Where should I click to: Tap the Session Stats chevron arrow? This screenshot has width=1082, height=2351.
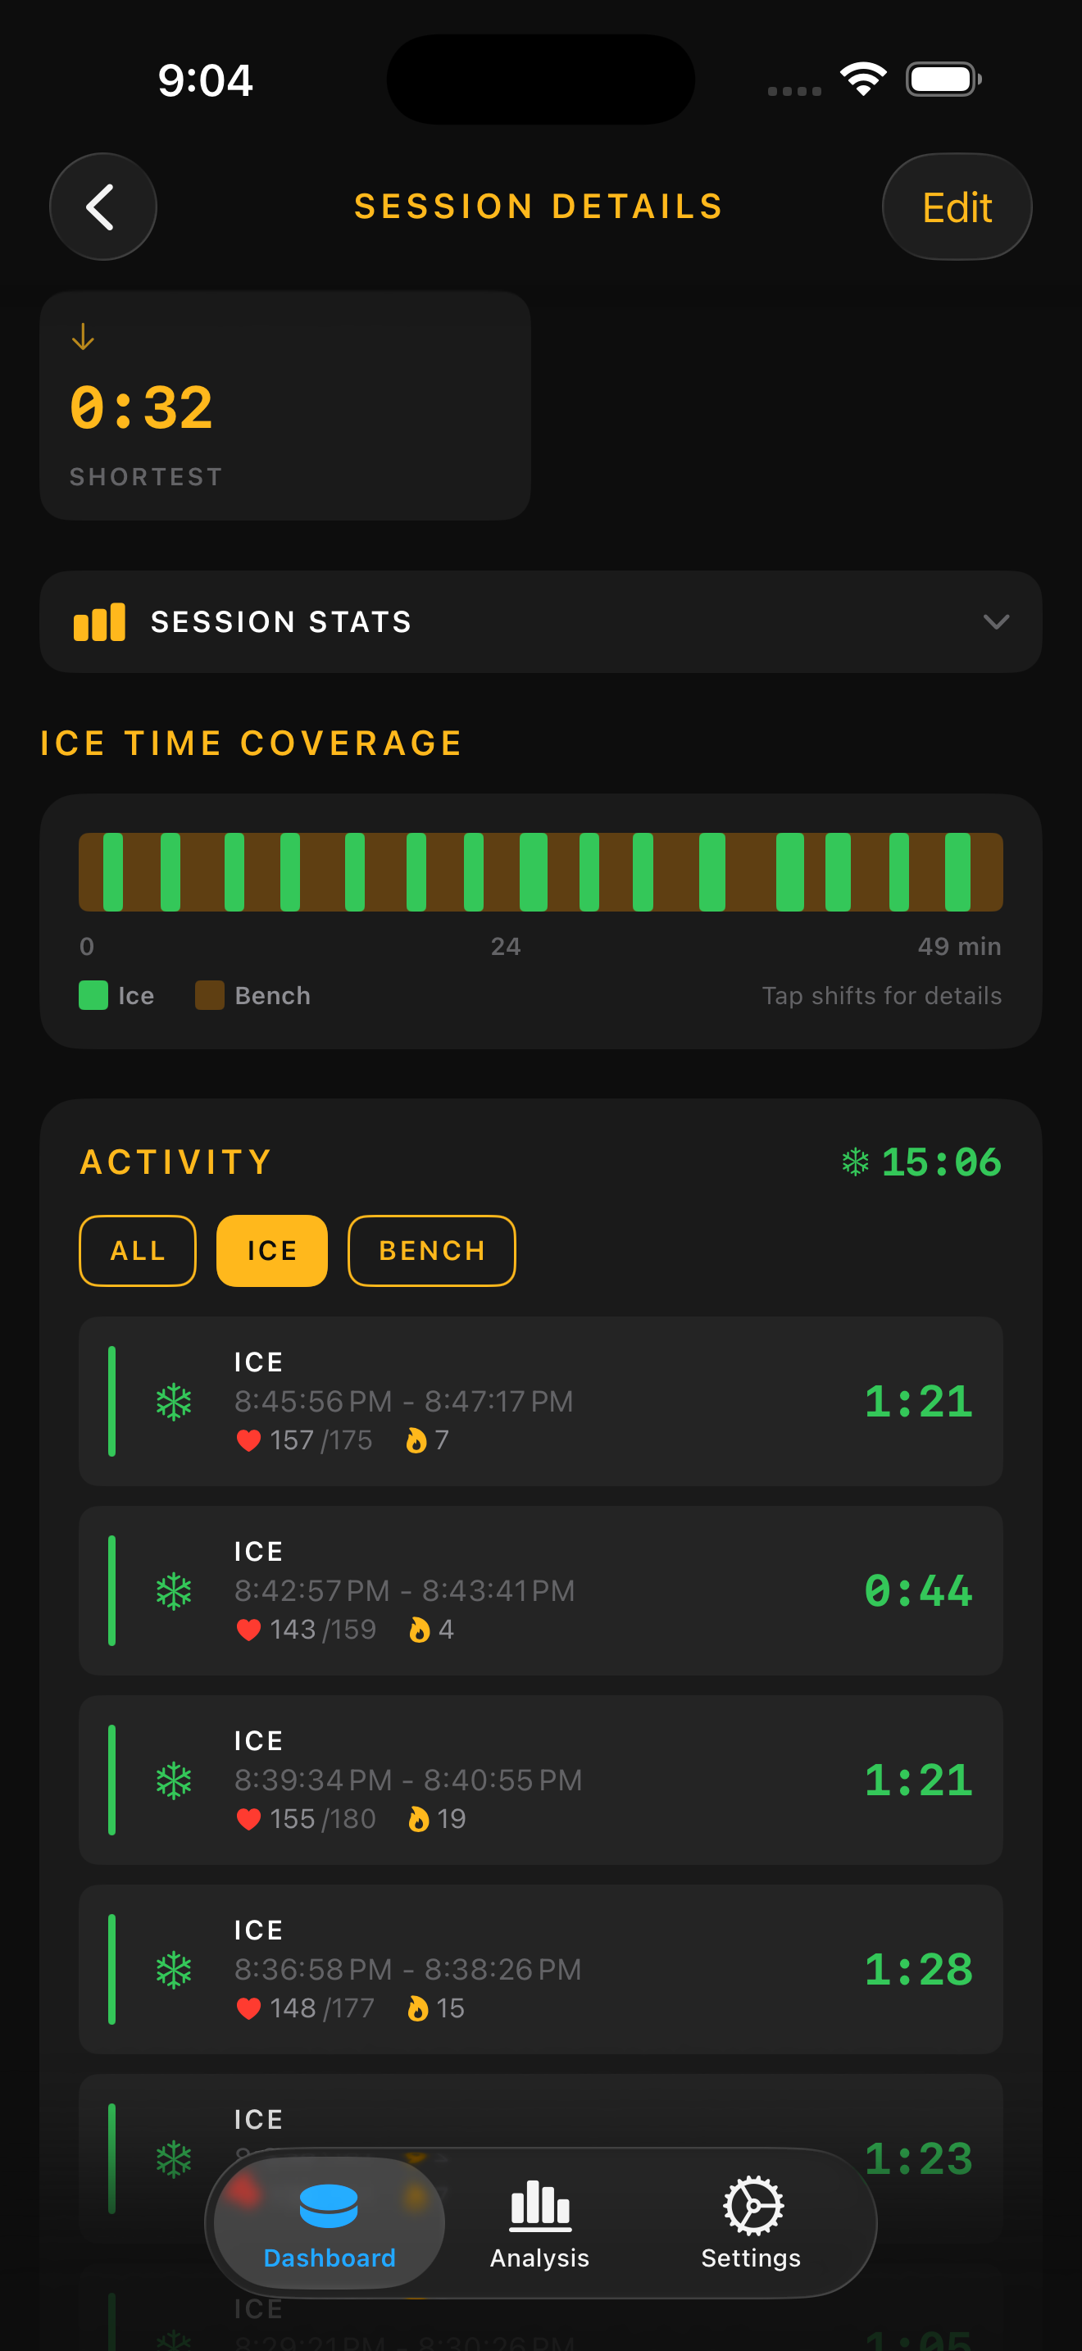click(x=995, y=621)
